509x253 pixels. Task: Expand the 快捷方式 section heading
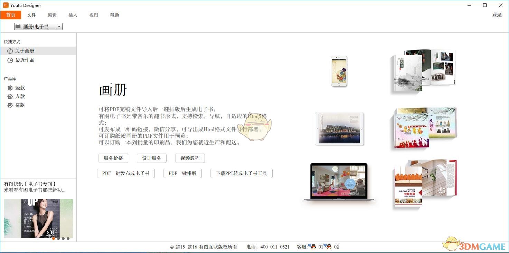pyautogui.click(x=12, y=41)
